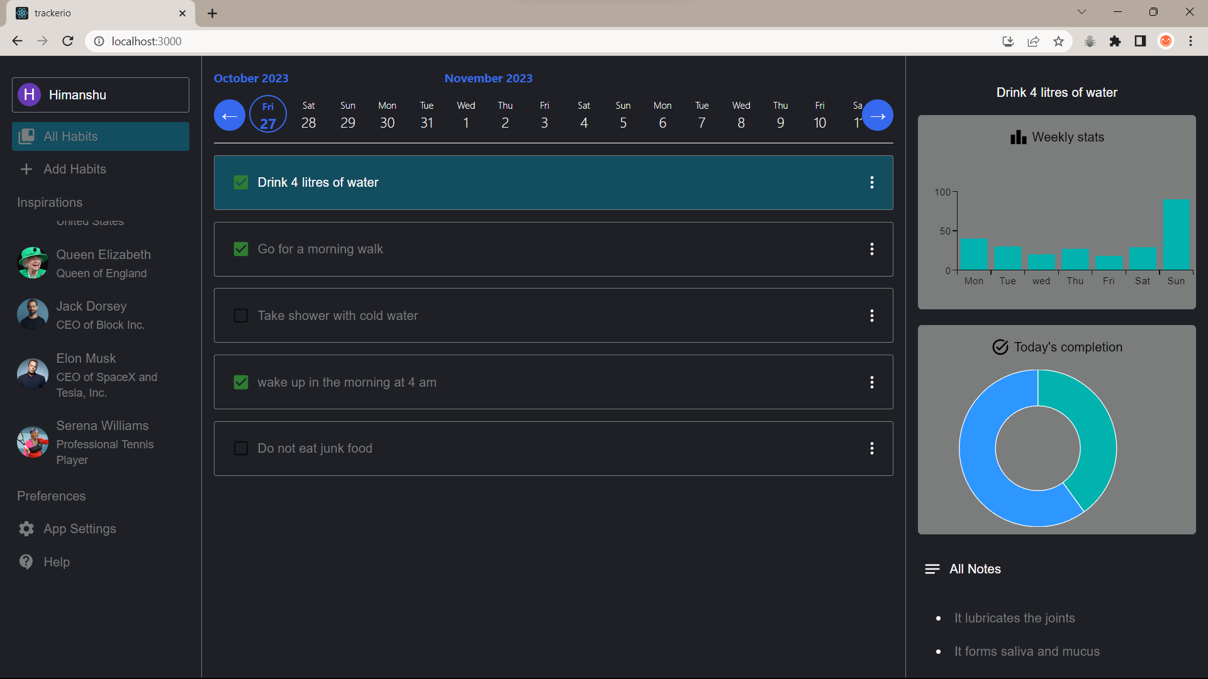Check the Take shower with cold water checkbox

(x=241, y=316)
